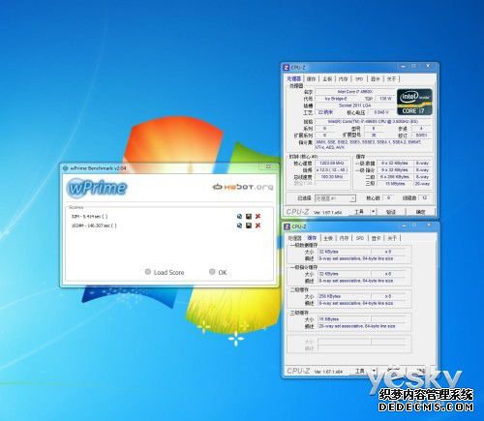Switch to 缓存 tab in upper CPU-Z window
The height and width of the screenshot is (421, 484).
(x=311, y=78)
